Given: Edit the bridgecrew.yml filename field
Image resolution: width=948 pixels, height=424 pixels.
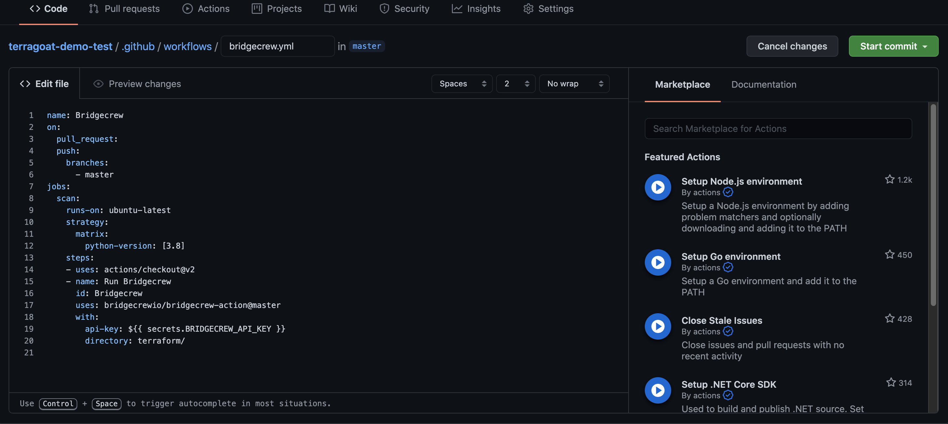Looking at the screenshot, I should (277, 46).
